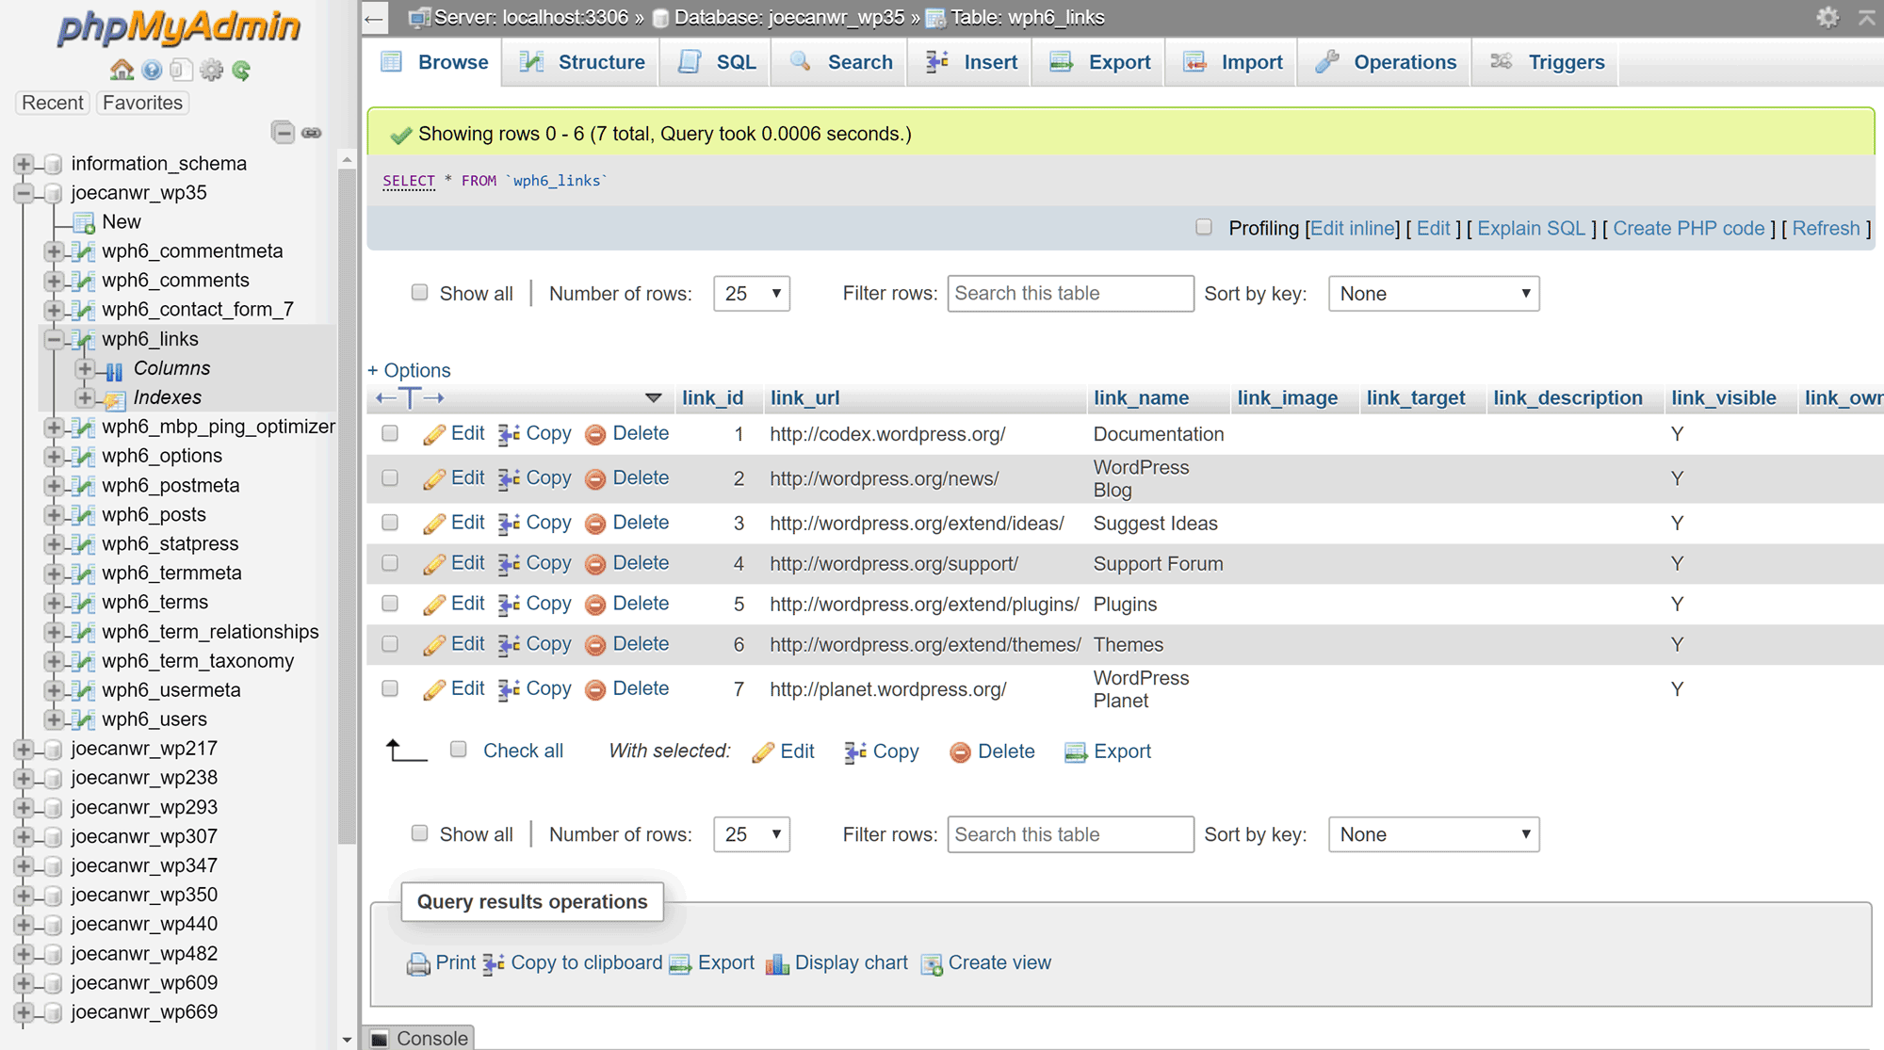The height and width of the screenshot is (1050, 1884).
Task: Reload navigation panel with green arrow icon
Action: (x=242, y=70)
